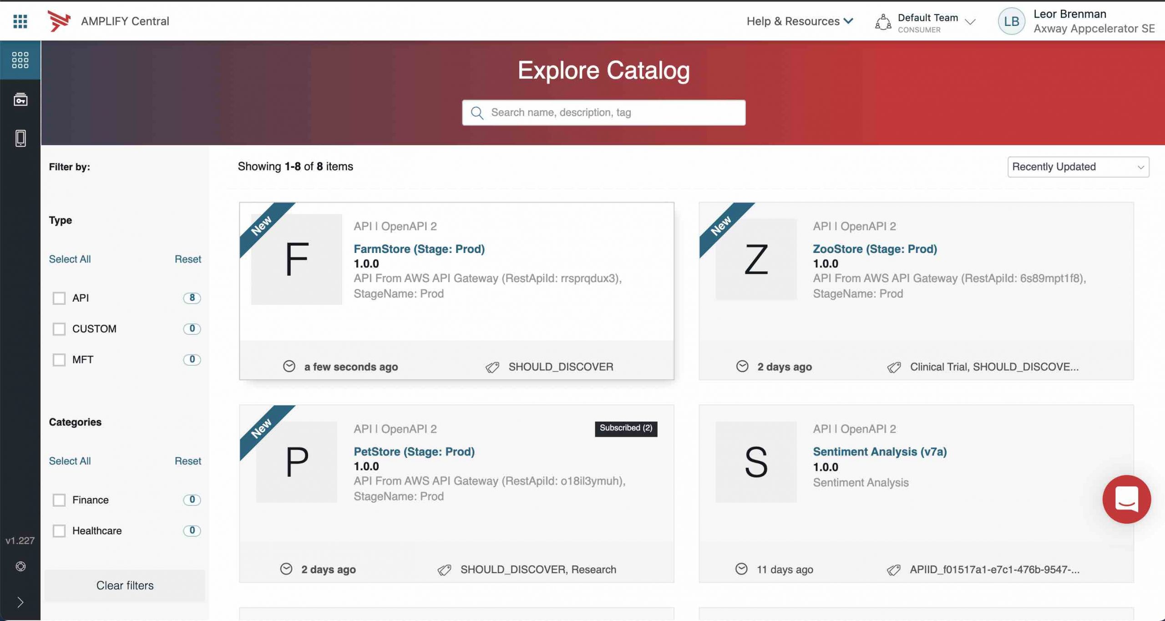Click the MFT count badge 0
Viewport: 1165px width, 621px height.
[192, 359]
